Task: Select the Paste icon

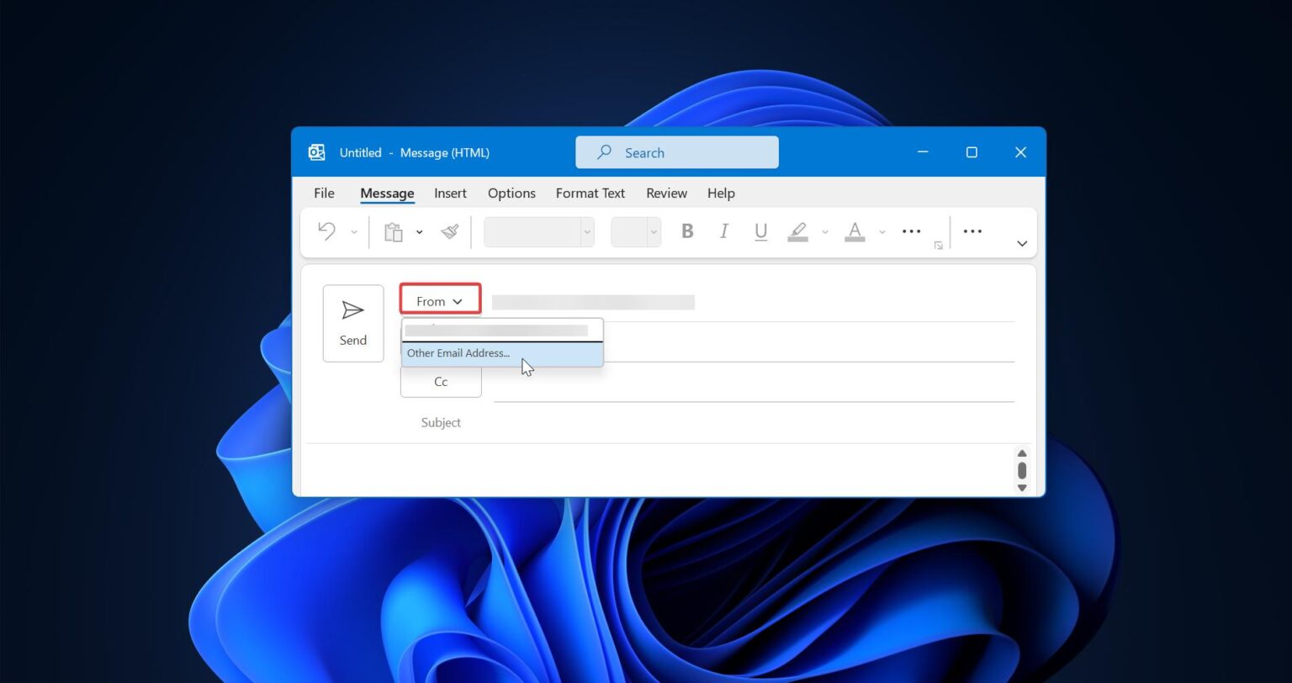Action: tap(393, 231)
